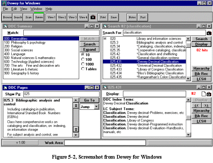Click the DDC Pages window title icon
The image size is (213, 163).
[5, 88]
